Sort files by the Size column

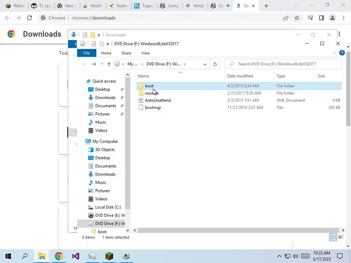click(329, 76)
